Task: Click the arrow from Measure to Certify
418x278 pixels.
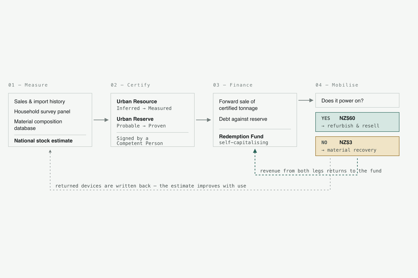Action: [x=101, y=120]
